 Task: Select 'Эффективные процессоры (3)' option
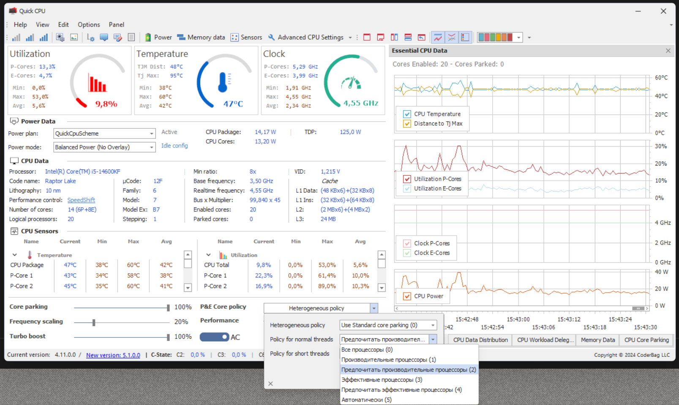(409, 380)
